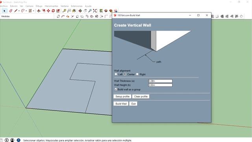Toggle Build wall as a group checkbox
Viewport: 252px width, 142px height.
(x=116, y=89)
